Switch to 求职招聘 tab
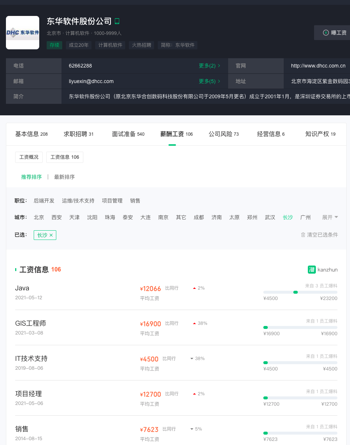 click(79, 134)
